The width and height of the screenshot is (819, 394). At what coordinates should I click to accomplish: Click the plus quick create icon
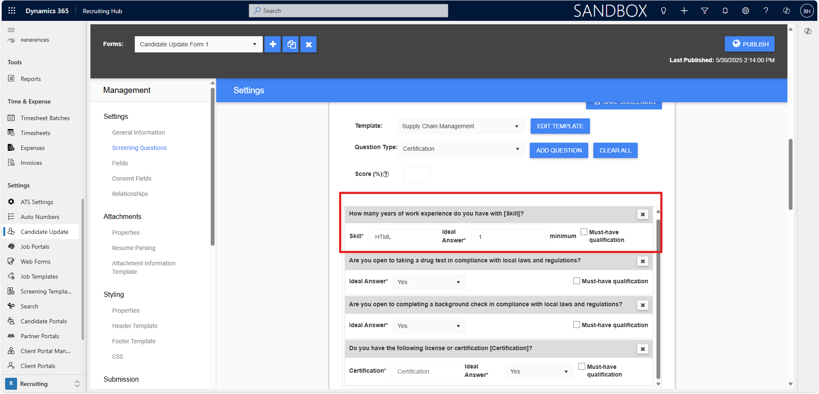684,11
